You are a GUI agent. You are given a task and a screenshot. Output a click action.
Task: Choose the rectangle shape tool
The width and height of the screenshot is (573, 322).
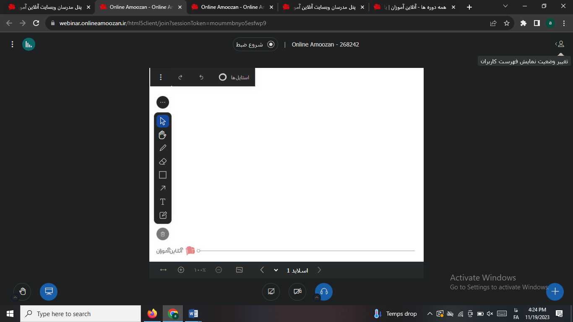[x=163, y=175]
